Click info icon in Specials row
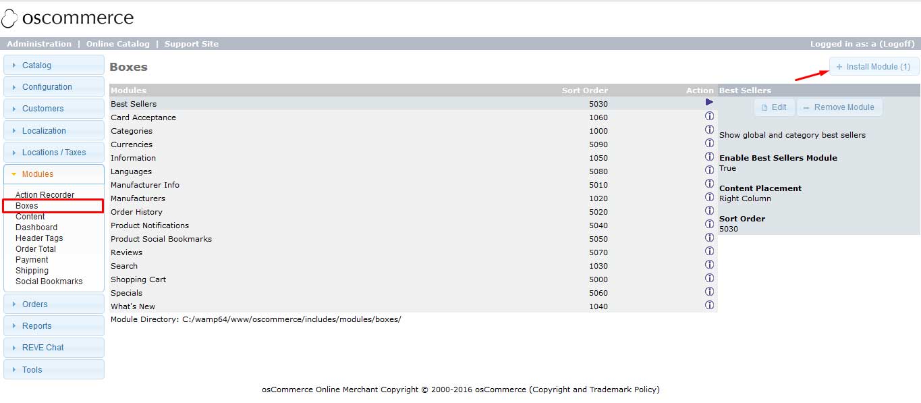This screenshot has width=921, height=403. (709, 292)
